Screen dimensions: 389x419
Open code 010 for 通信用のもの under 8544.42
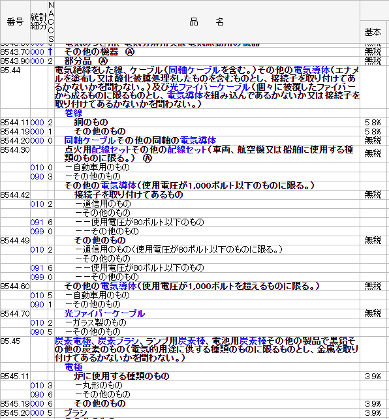(x=37, y=204)
